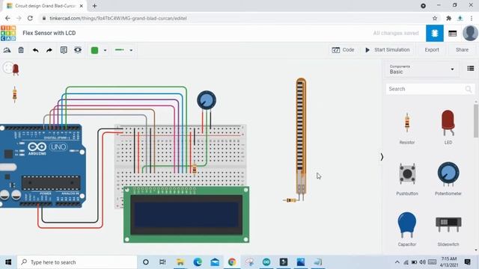The image size is (479, 269).
Task: Rotate the selected component
Action: [x=7, y=50]
